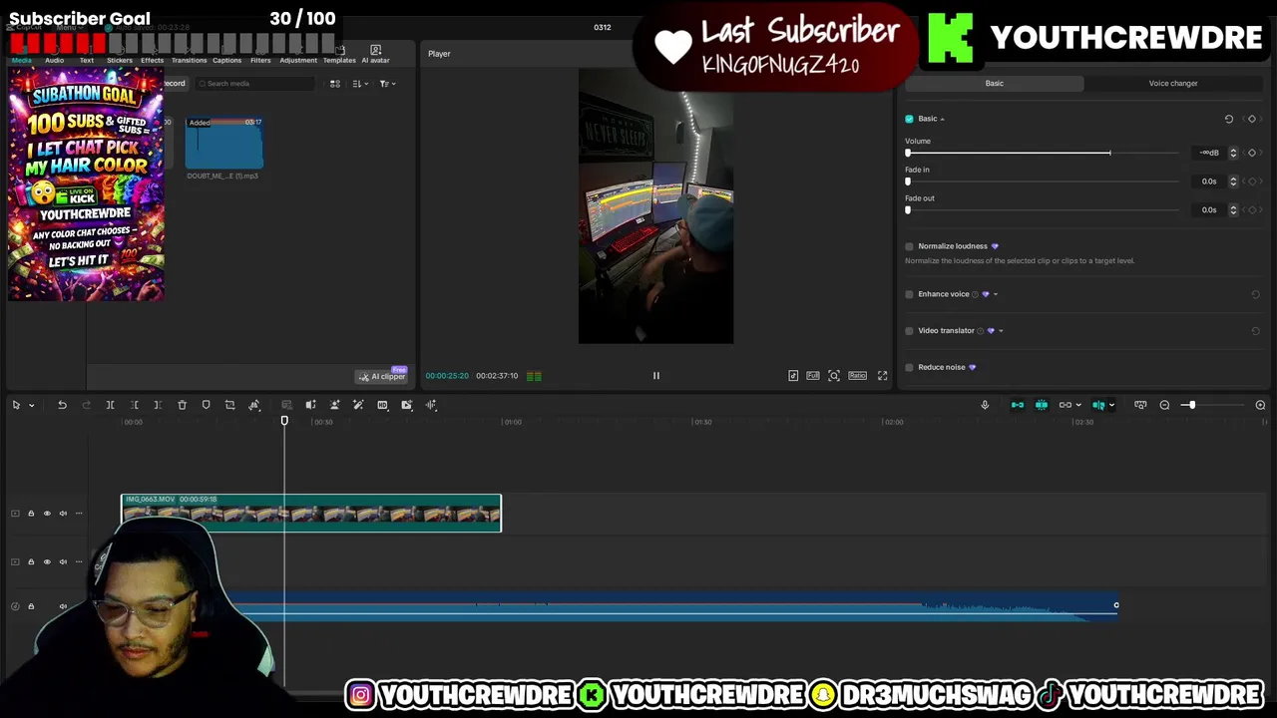Select the DOUBT_ME mp3 media thumbnail
The image size is (1277, 718).
pyautogui.click(x=223, y=143)
